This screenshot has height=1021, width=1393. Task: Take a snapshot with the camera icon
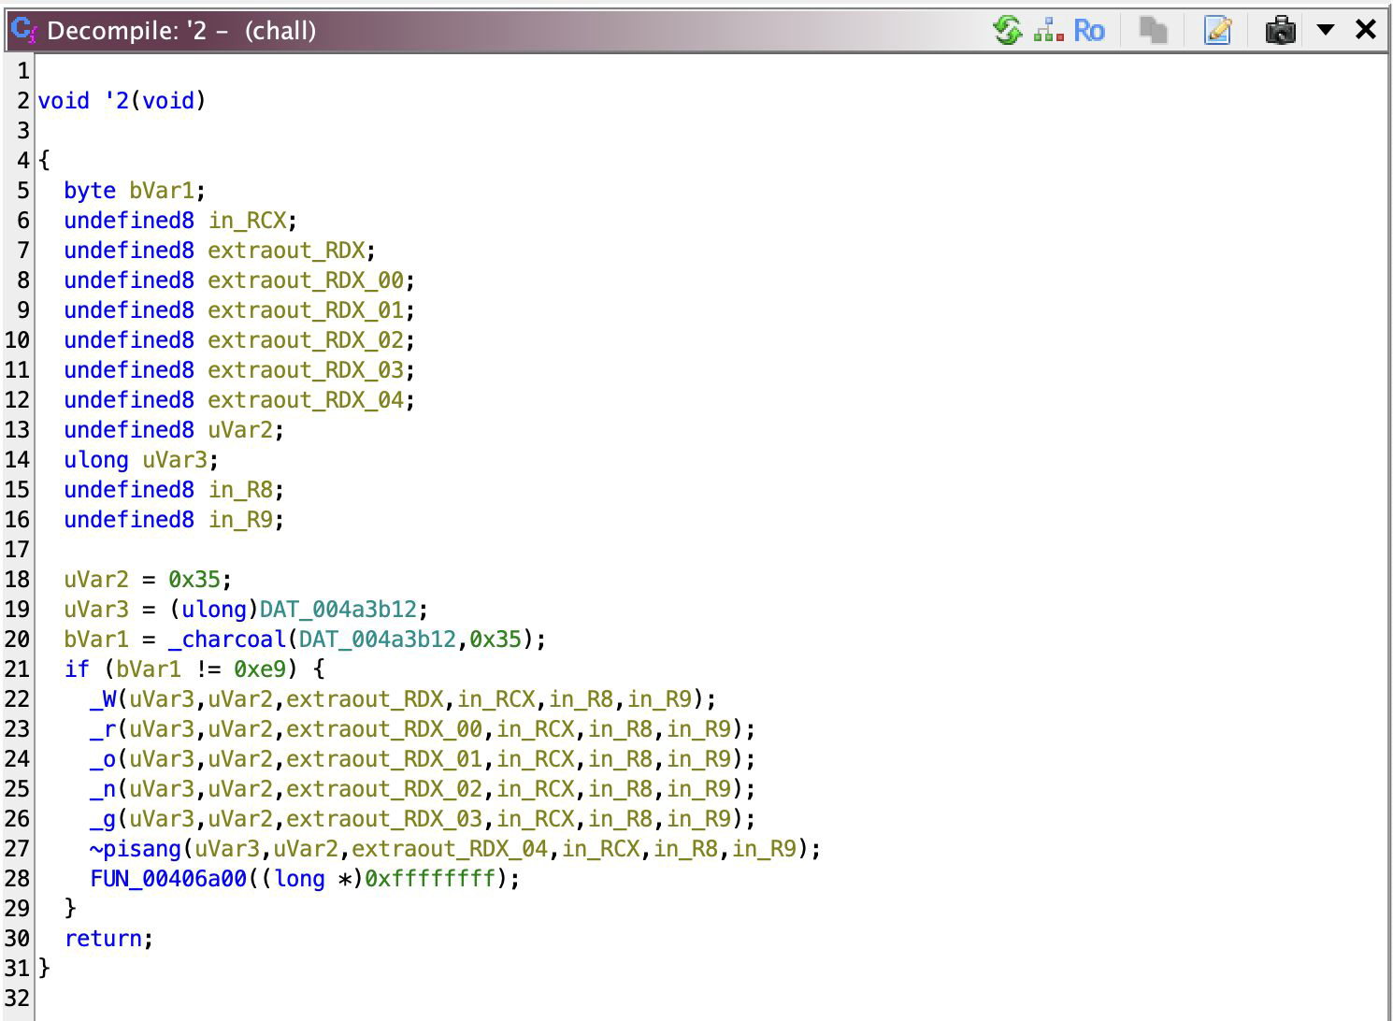tap(1280, 31)
